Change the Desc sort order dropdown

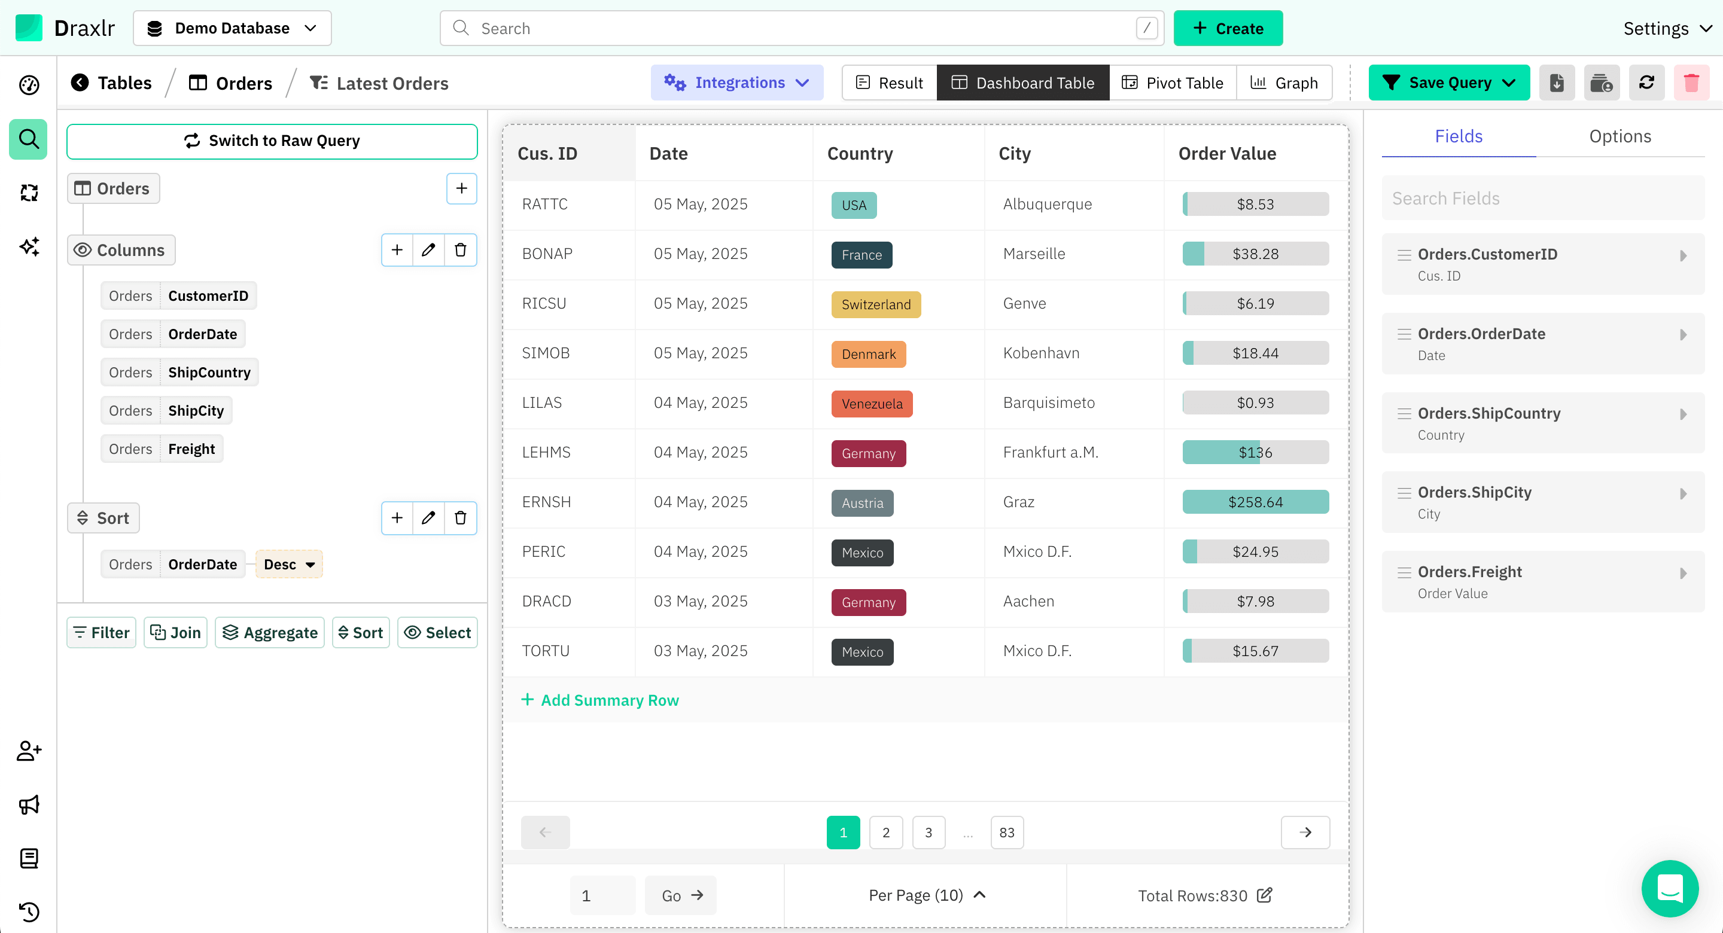pos(289,565)
